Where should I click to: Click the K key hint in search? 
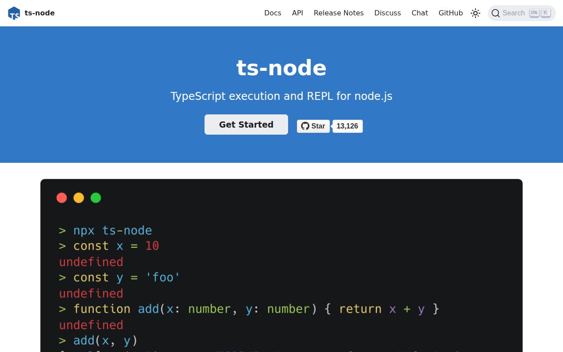(546, 13)
